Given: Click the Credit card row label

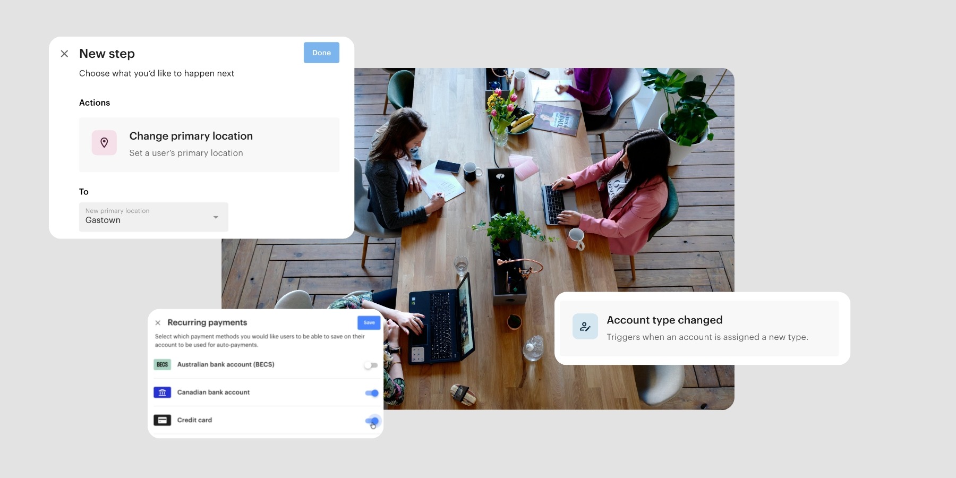Looking at the screenshot, I should (194, 420).
